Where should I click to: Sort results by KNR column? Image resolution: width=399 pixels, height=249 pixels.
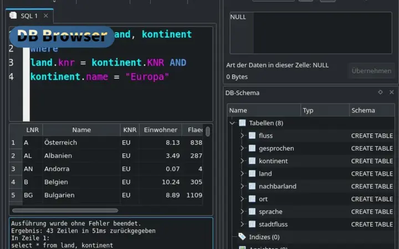coord(130,130)
